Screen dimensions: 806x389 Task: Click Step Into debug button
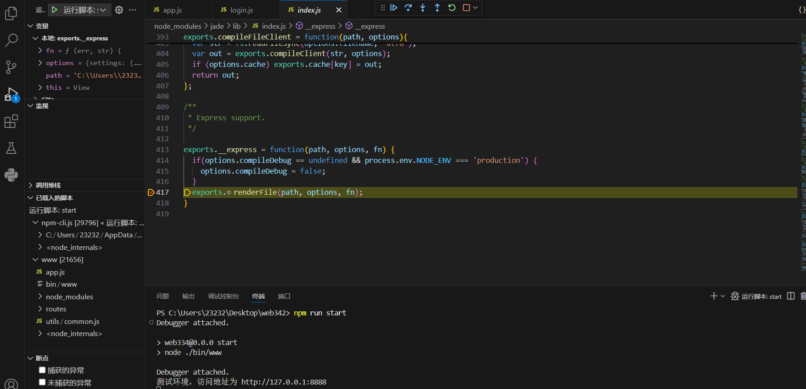tap(423, 8)
